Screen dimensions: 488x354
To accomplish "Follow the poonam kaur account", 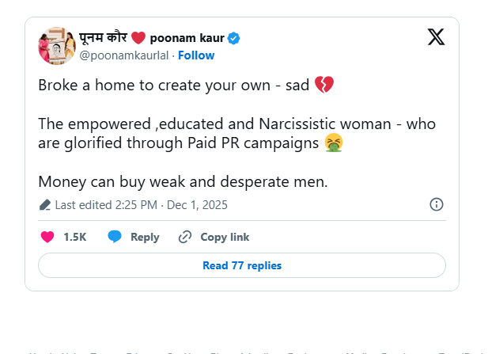I will coord(195,55).
